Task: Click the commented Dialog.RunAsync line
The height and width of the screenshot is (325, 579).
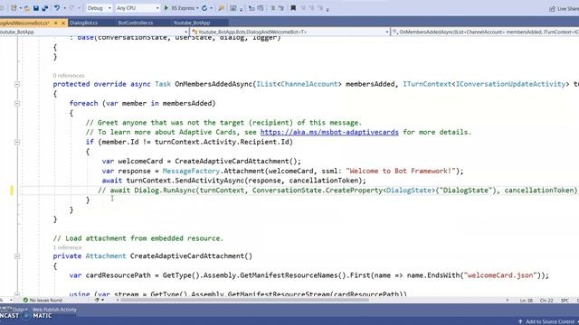Action: [x=337, y=190]
